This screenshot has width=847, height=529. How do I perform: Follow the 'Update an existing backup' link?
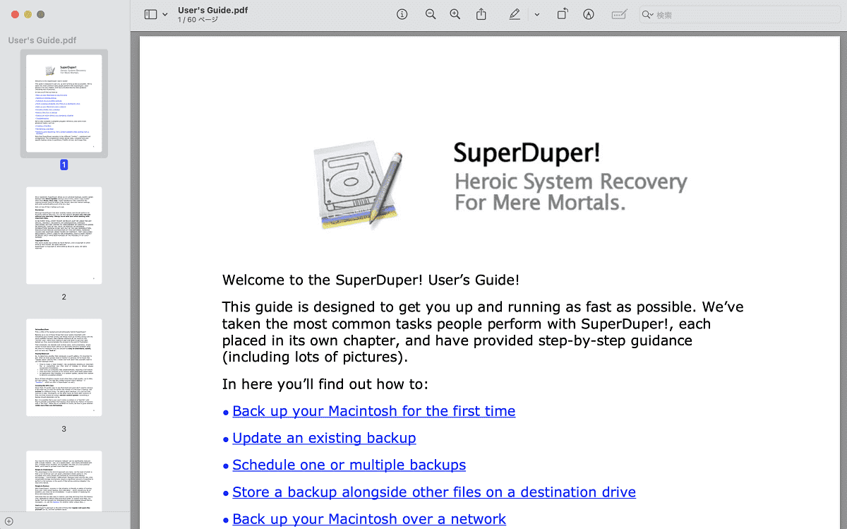tap(324, 438)
